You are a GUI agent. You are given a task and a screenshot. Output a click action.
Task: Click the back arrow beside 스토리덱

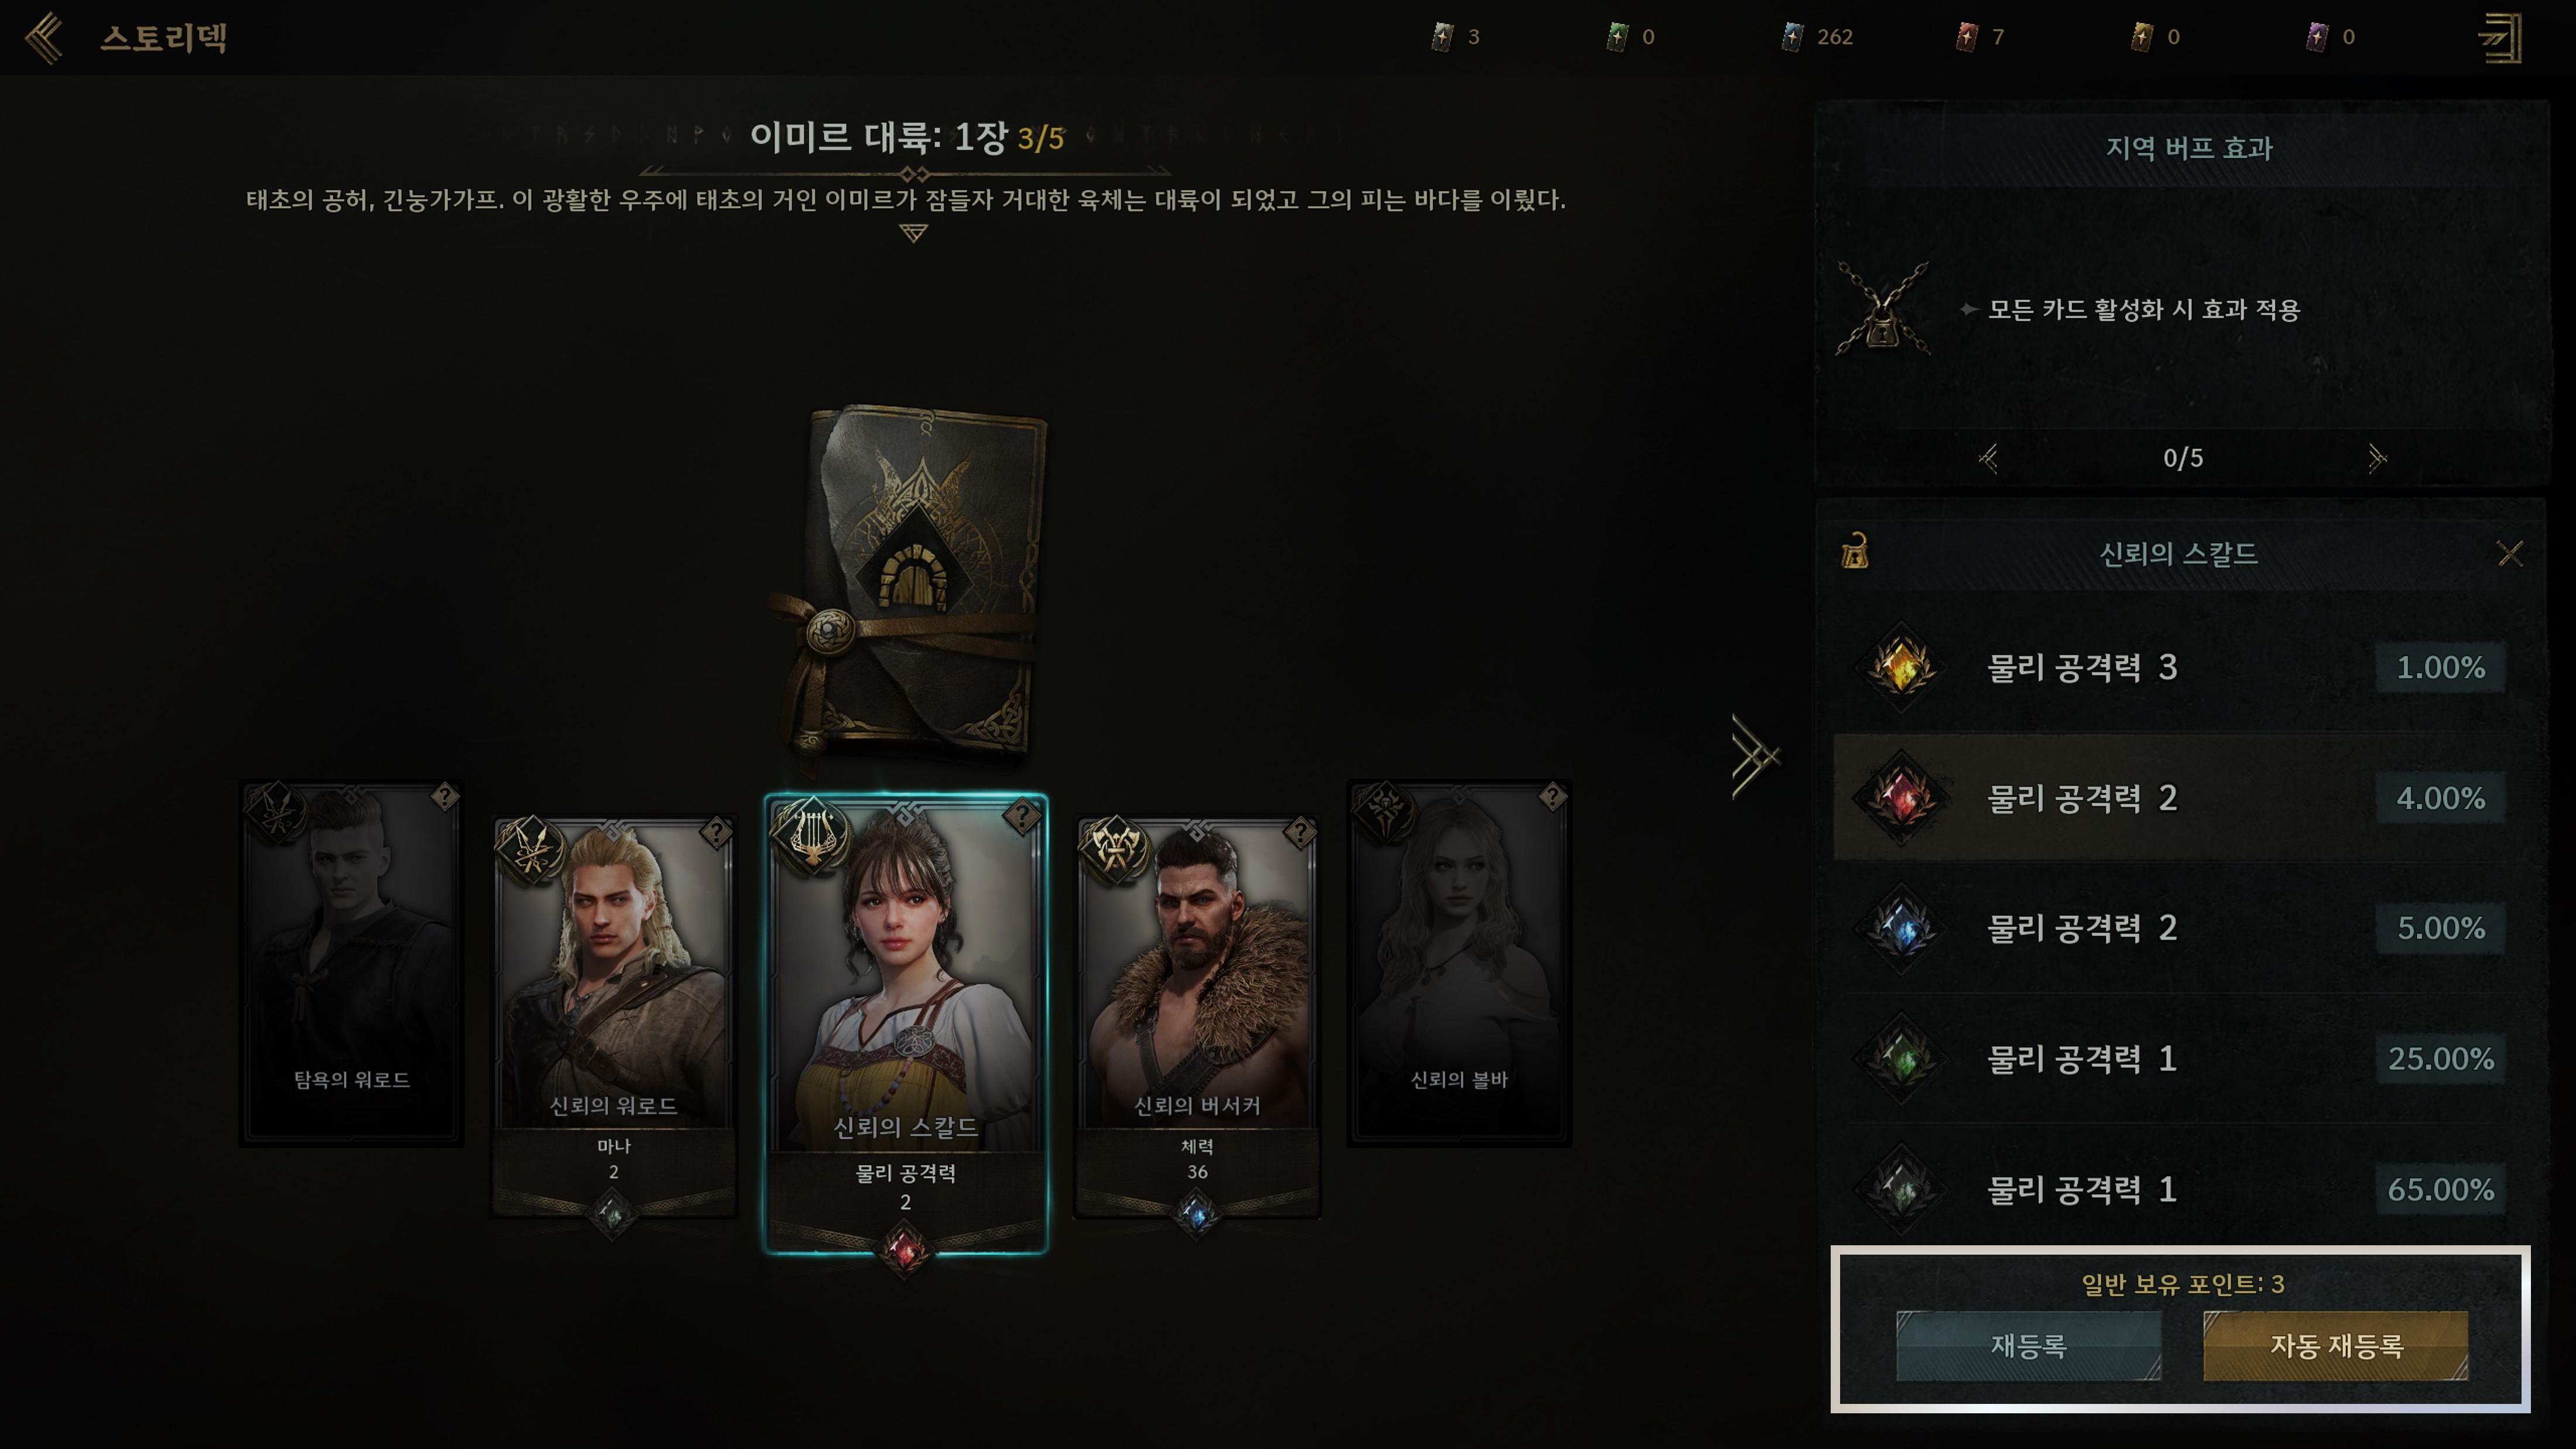[44, 38]
